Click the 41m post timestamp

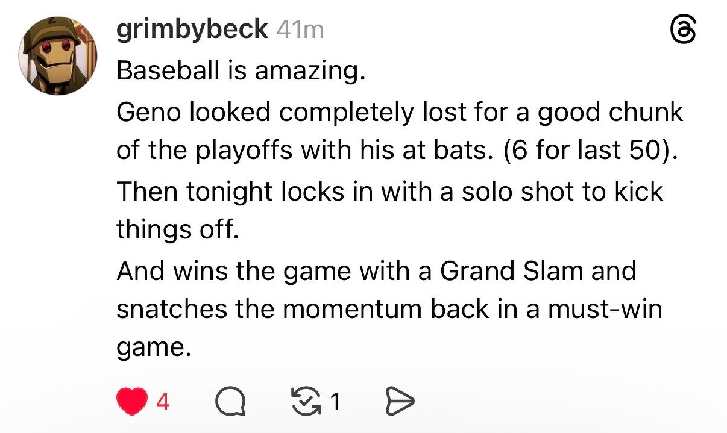300,30
